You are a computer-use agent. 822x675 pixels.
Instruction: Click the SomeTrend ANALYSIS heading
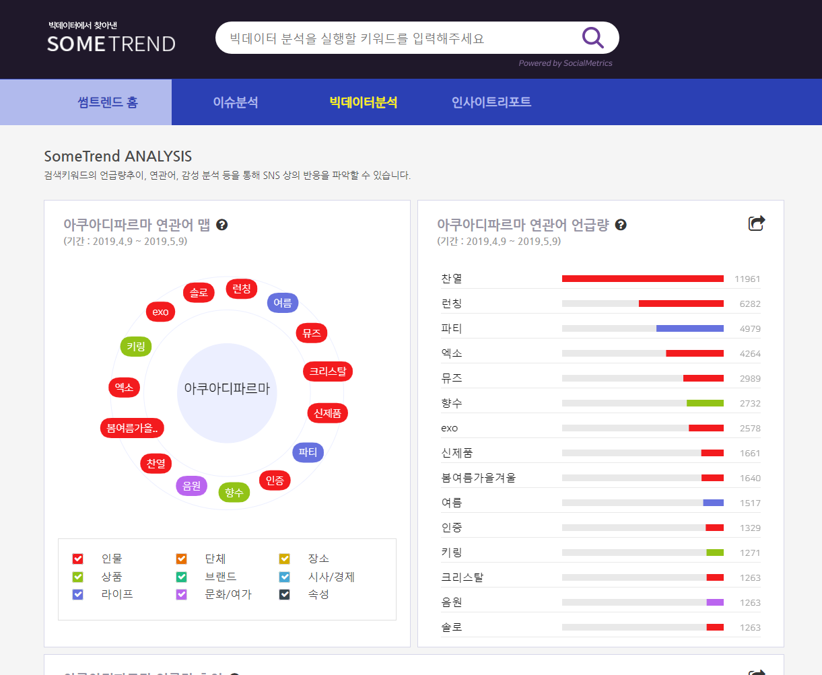pos(118,156)
